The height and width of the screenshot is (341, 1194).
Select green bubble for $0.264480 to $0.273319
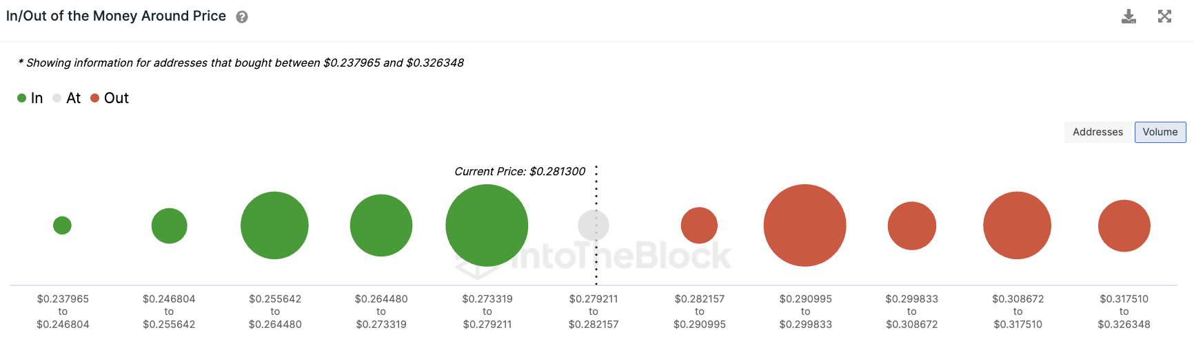point(381,225)
